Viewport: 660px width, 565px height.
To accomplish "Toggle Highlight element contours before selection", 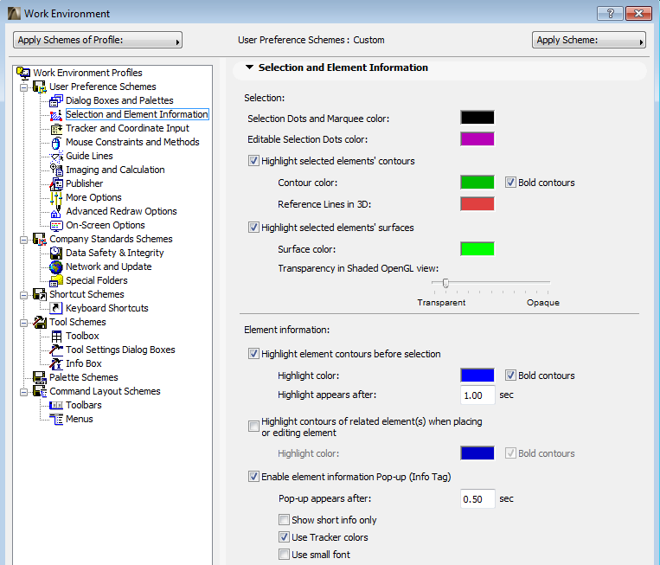I will point(253,354).
